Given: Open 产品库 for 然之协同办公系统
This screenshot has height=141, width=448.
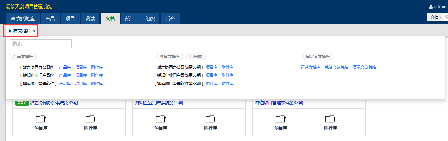Looking at the screenshot, I should point(65,67).
